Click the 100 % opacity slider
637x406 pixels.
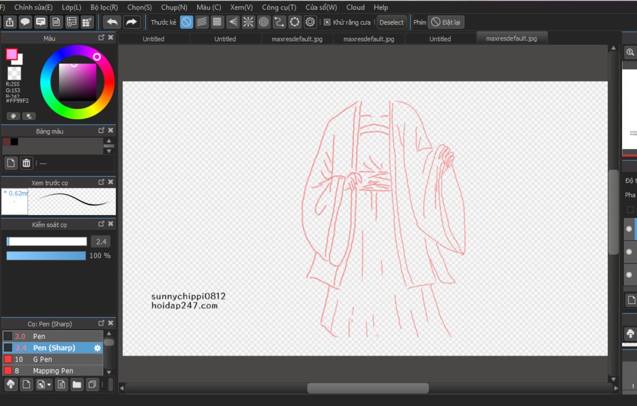46,256
